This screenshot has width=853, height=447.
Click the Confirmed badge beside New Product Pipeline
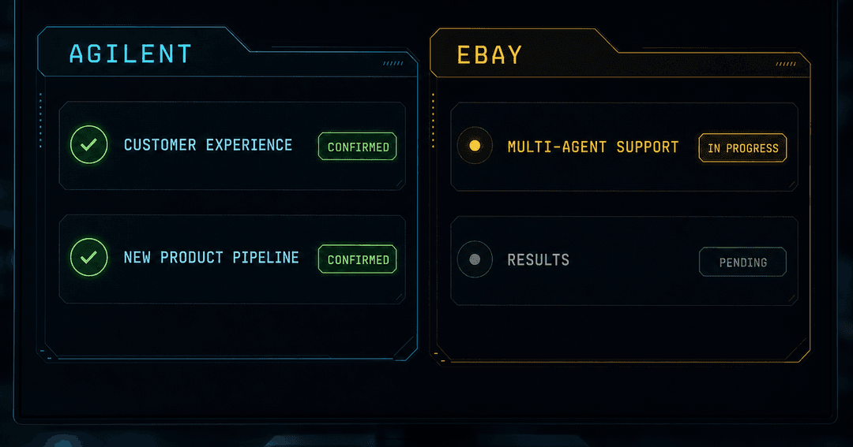(x=358, y=259)
